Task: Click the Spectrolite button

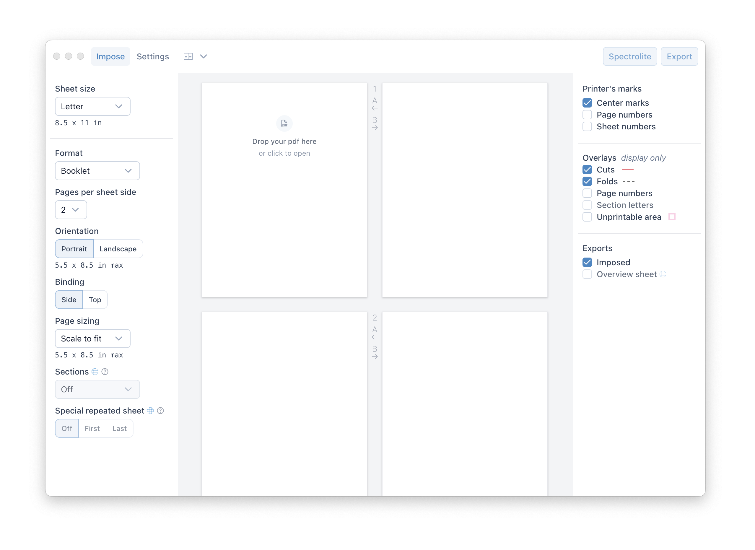Action: point(629,56)
